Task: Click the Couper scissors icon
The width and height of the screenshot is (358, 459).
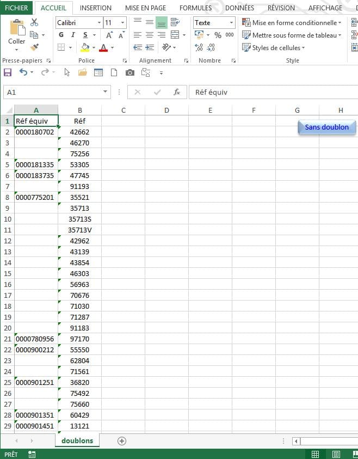Action: coord(34,22)
